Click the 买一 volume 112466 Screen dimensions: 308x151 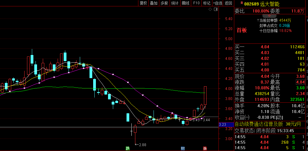pos(297,47)
